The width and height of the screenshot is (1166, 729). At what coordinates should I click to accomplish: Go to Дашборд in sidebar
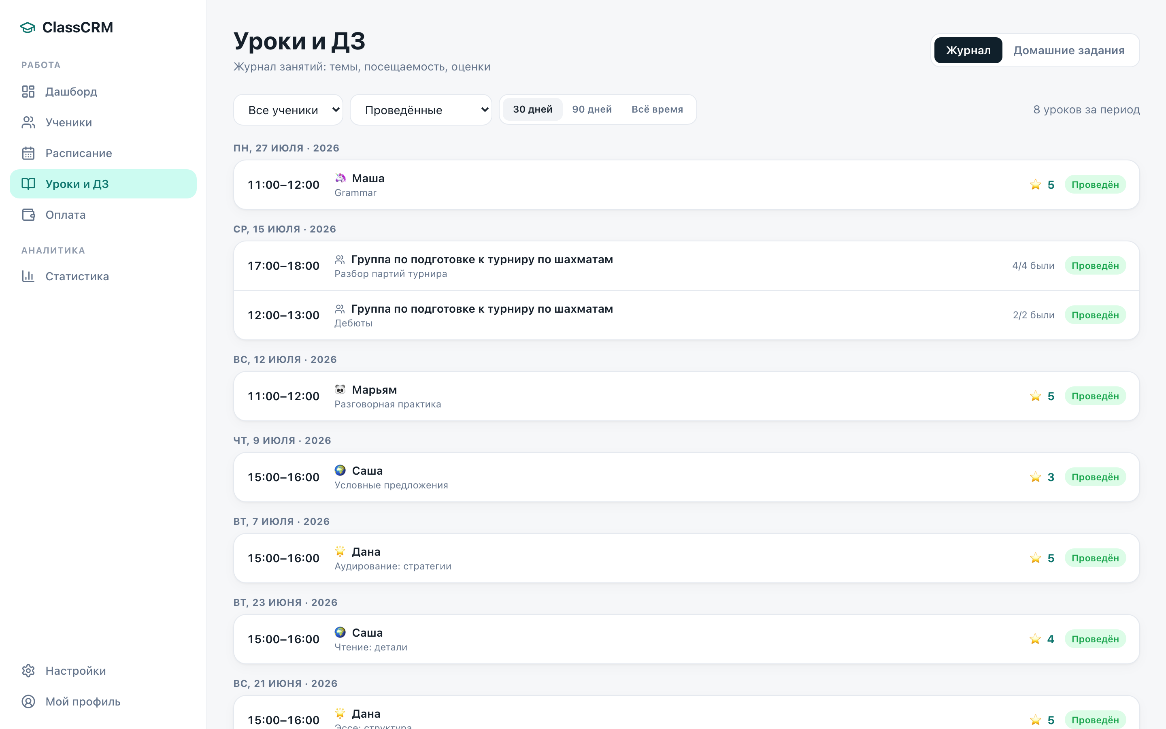pos(103,92)
